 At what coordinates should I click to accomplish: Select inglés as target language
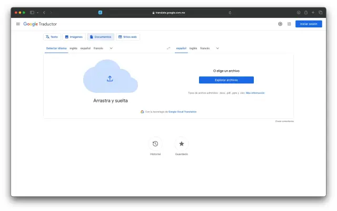tap(193, 48)
